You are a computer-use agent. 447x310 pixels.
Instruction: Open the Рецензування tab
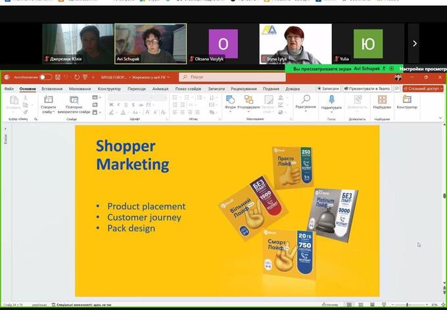244,89
